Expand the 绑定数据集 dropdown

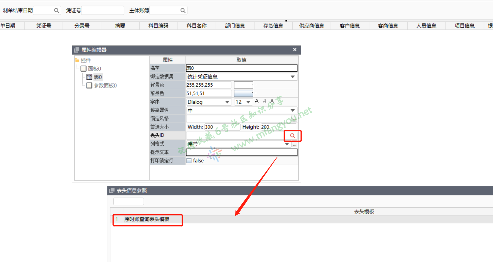point(292,77)
